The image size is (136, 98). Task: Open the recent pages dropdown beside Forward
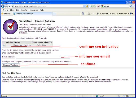tap(10, 6)
